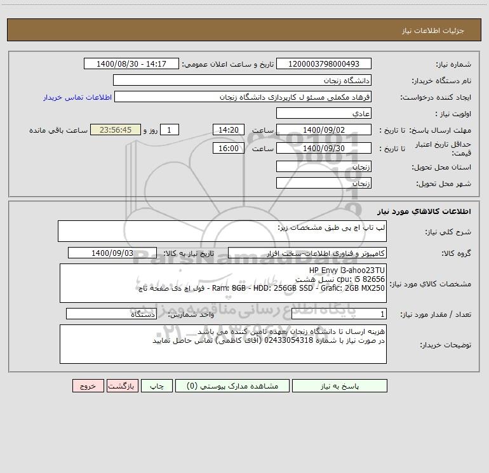Click the label استان محل تحویل
The width and height of the screenshot is (489, 473).
441,167
